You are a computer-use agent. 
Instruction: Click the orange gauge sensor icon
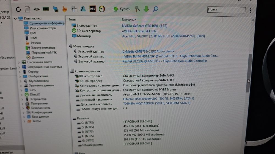(102, 9)
